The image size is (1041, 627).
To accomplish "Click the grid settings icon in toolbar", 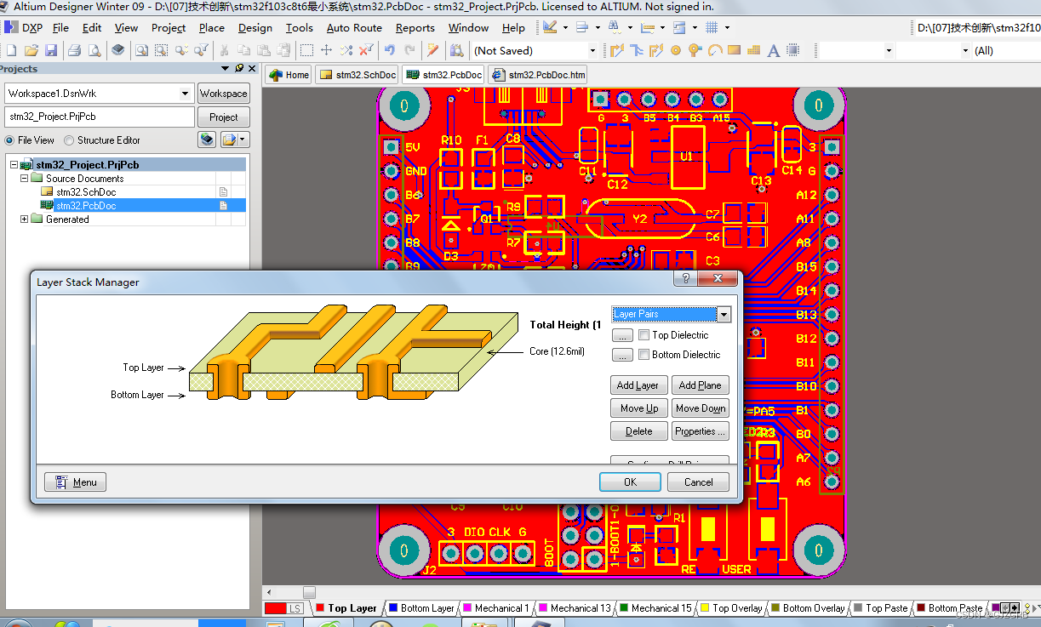I will (712, 27).
